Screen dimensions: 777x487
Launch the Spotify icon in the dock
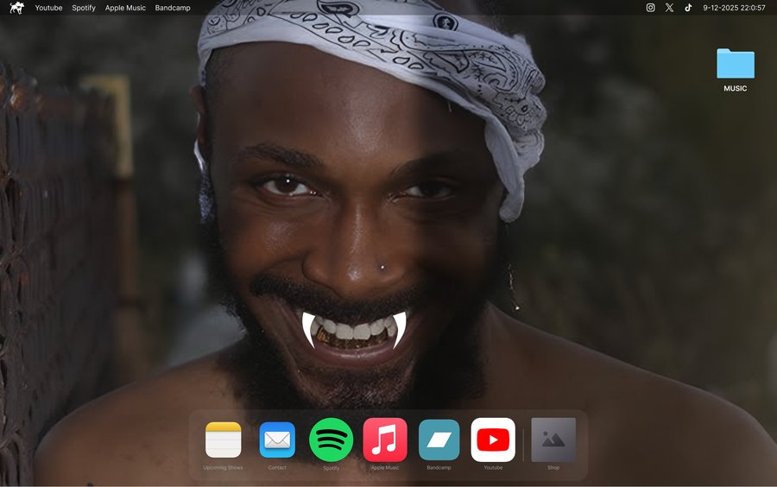pyautogui.click(x=331, y=440)
